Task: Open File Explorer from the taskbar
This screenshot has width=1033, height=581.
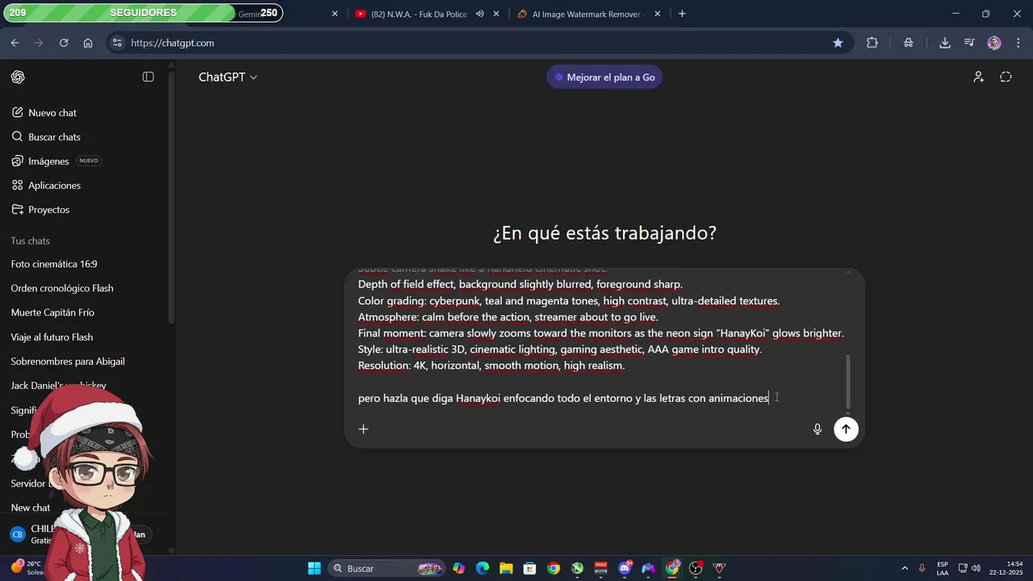Action: pos(506,568)
